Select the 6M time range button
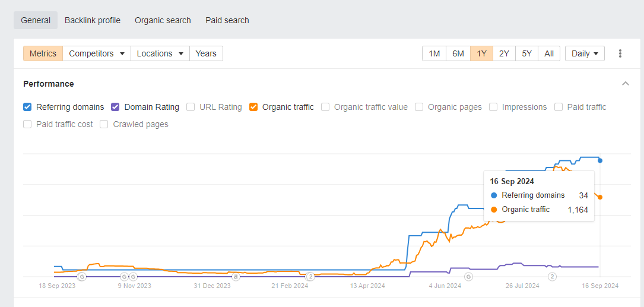This screenshot has width=644, height=307. pyautogui.click(x=458, y=53)
